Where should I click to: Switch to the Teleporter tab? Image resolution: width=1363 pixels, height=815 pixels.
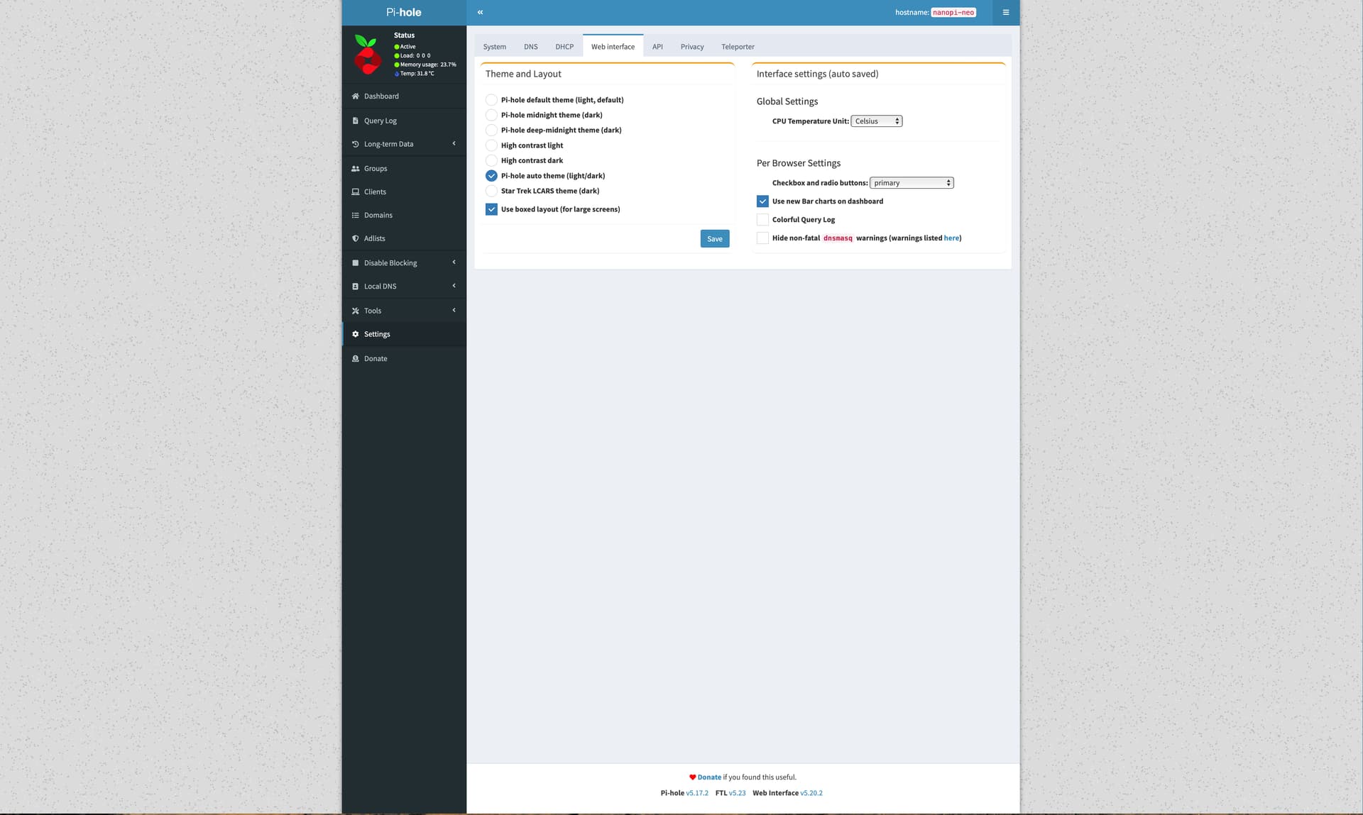point(738,46)
